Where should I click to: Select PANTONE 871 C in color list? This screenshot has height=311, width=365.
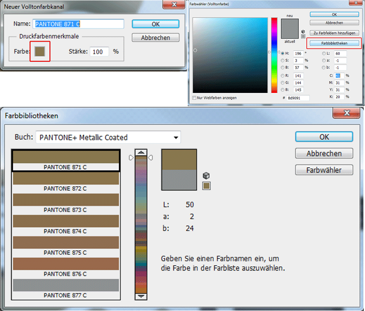click(66, 161)
